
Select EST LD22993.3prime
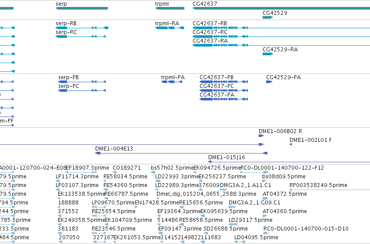coord(177,177)
